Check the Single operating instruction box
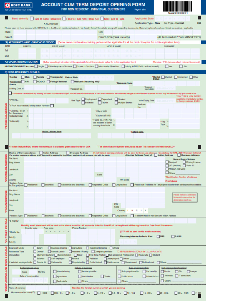 [x=36, y=66]
